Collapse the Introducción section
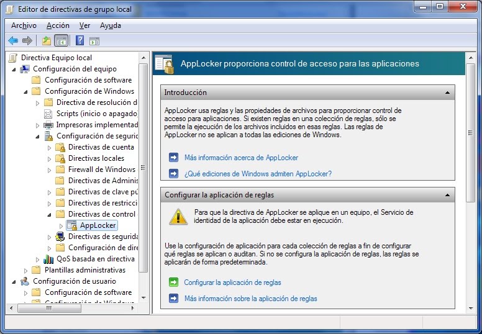The height and width of the screenshot is (334, 482). 448,93
